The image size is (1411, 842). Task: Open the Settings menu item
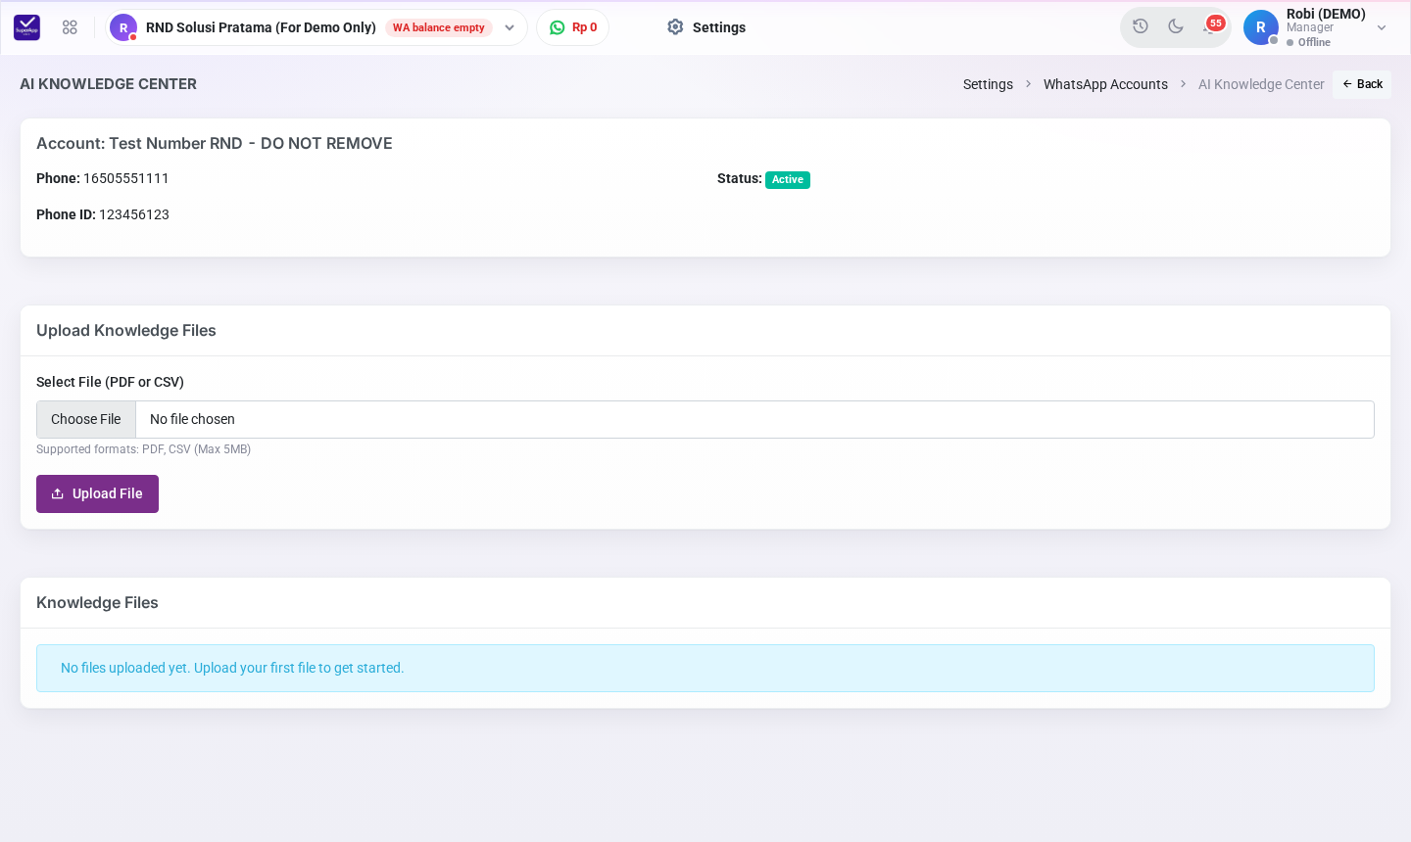pyautogui.click(x=706, y=27)
